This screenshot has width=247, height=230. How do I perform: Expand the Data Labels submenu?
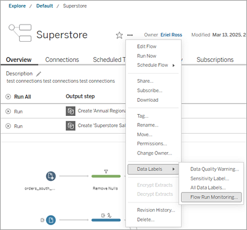(x=153, y=169)
